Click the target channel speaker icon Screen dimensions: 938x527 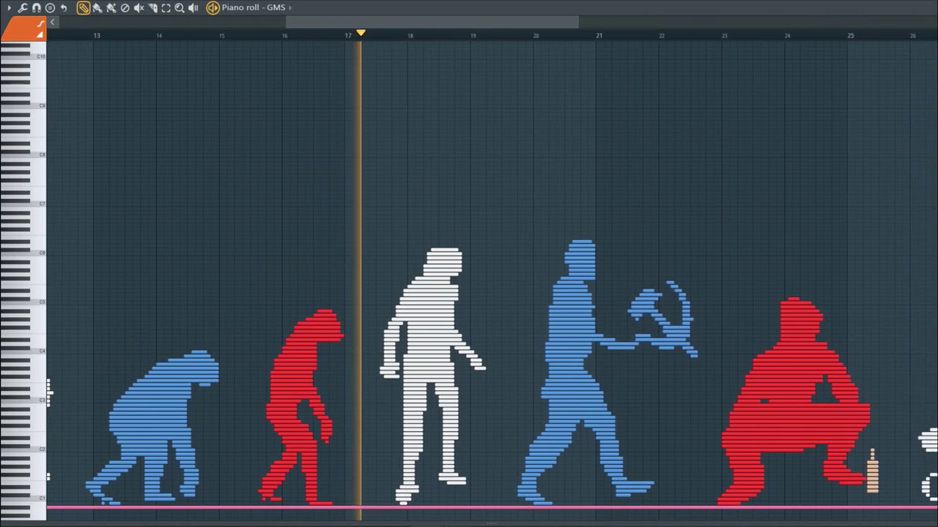coord(213,8)
